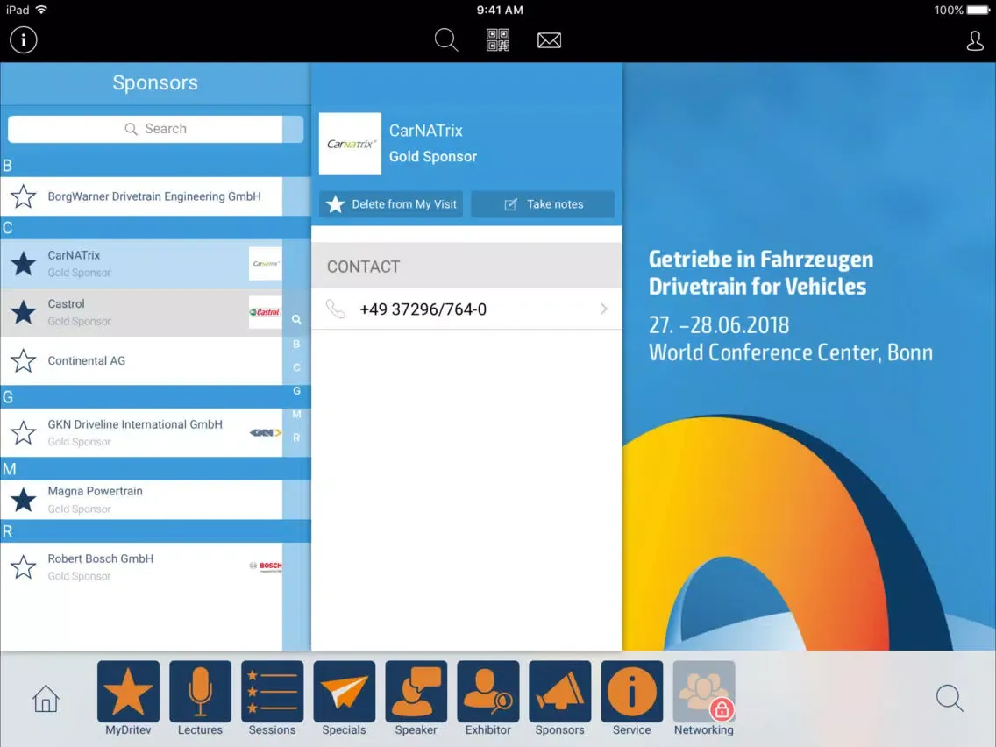Select Continental AG row
The image size is (996, 747).
pyautogui.click(x=142, y=361)
